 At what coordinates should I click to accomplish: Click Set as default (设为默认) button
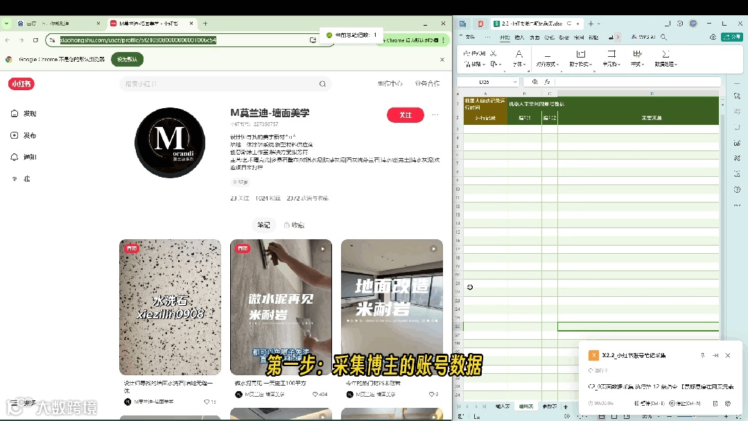pyautogui.click(x=128, y=60)
